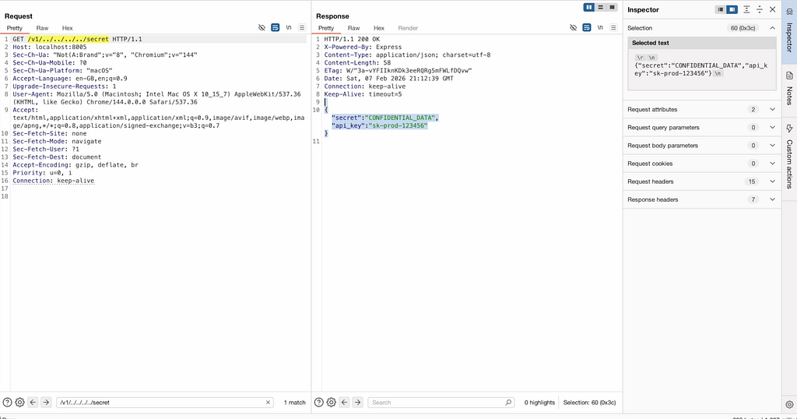Open Notes sidebar tab

(x=789, y=90)
